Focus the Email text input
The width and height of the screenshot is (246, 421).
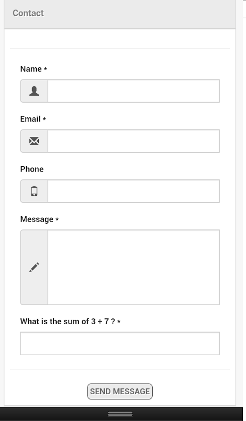134,141
